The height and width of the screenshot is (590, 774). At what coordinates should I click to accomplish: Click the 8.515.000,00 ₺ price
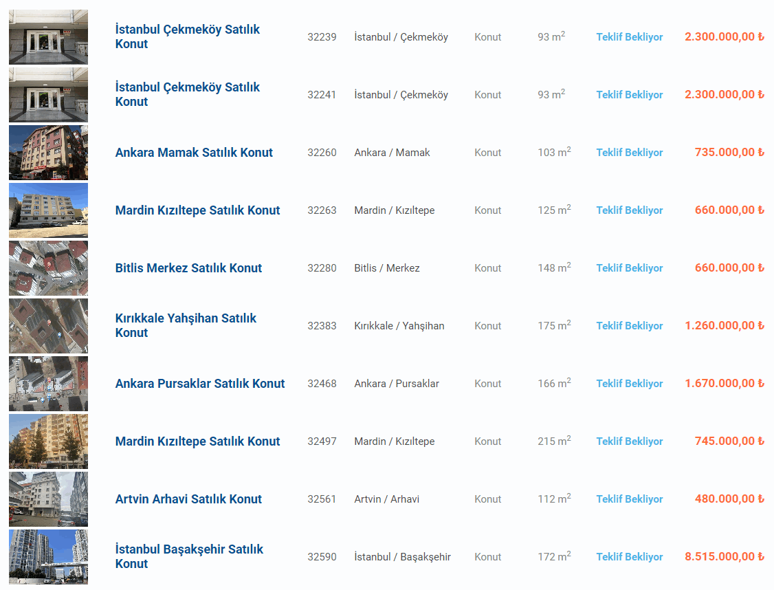(724, 557)
